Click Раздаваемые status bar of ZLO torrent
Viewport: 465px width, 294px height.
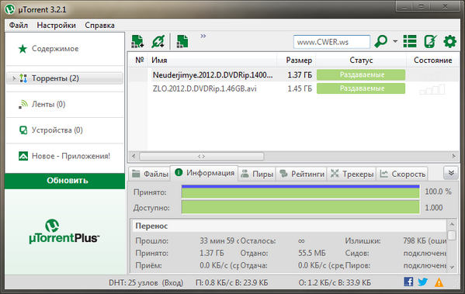coord(361,88)
